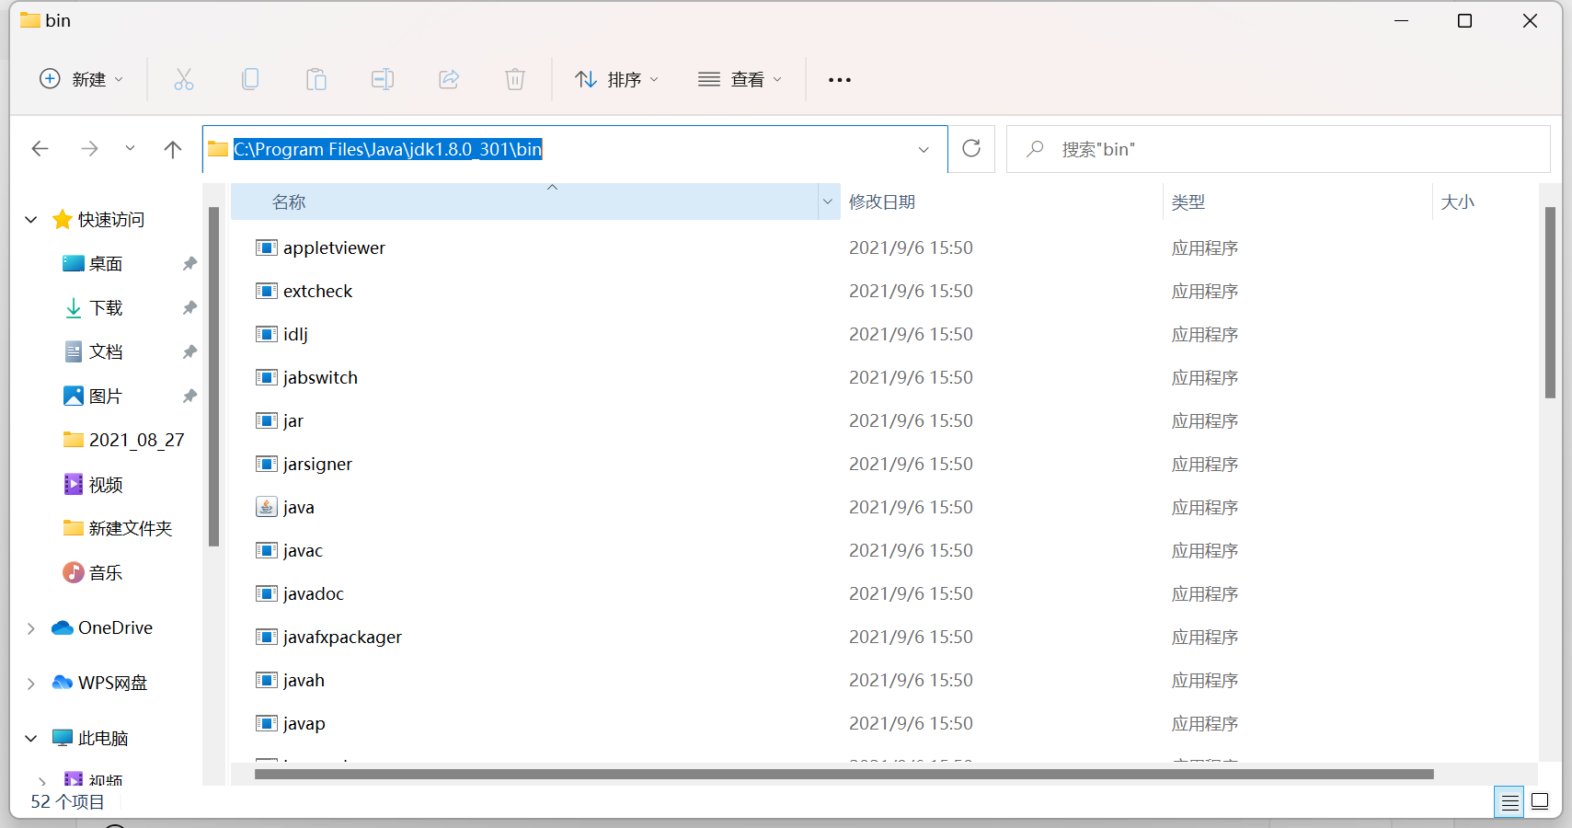Click the file list vertical scrollbar
The height and width of the screenshot is (828, 1572).
pos(1550,302)
